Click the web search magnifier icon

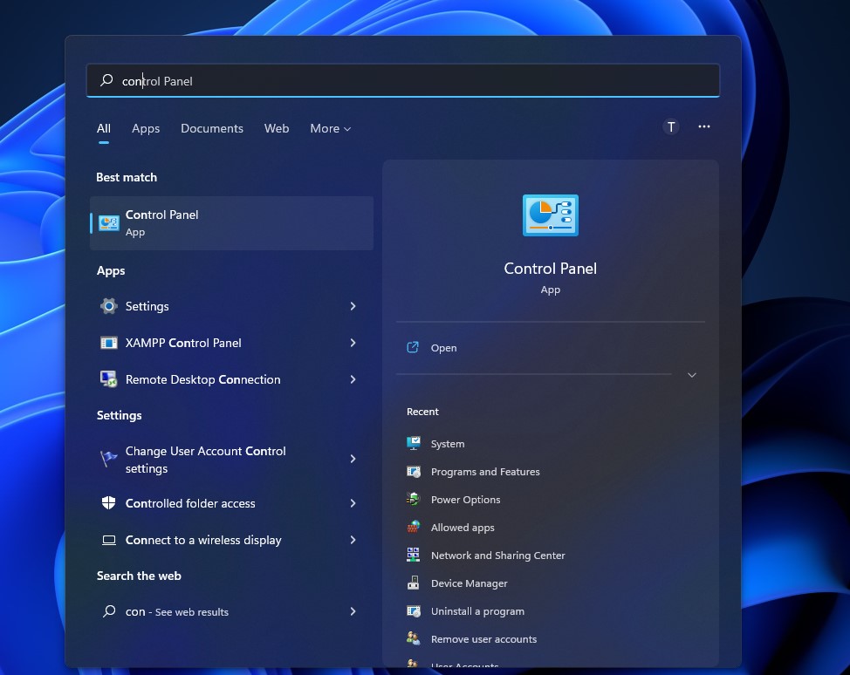click(109, 611)
